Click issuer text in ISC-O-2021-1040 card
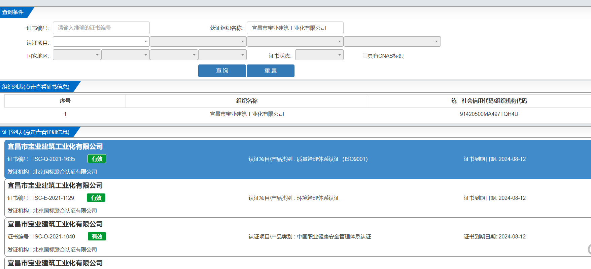Image resolution: width=591 pixels, height=269 pixels. [x=52, y=250]
